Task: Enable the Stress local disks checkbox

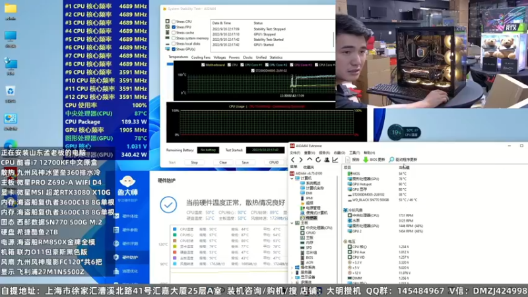Action: [174, 44]
